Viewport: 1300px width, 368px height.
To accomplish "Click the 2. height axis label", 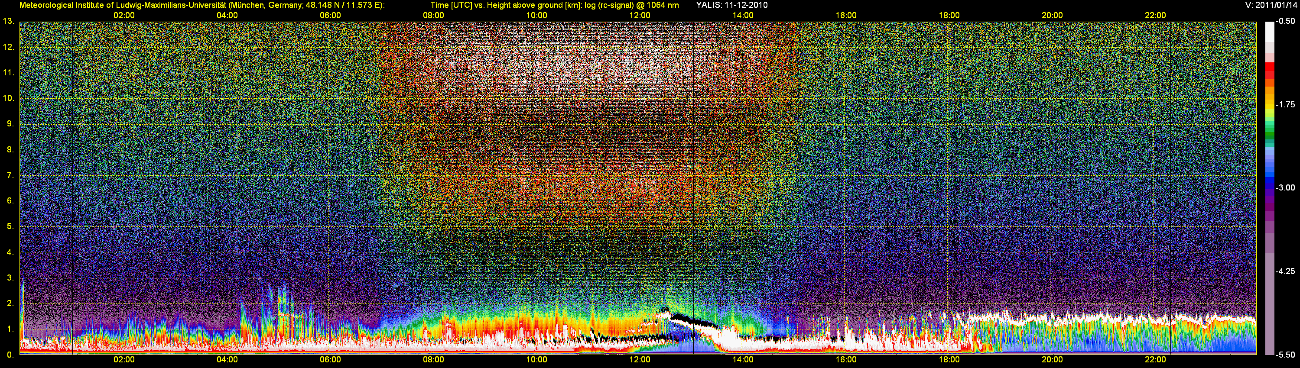I will pos(10,303).
